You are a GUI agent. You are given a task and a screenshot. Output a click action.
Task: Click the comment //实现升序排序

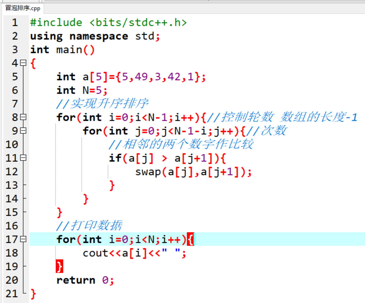(102, 104)
